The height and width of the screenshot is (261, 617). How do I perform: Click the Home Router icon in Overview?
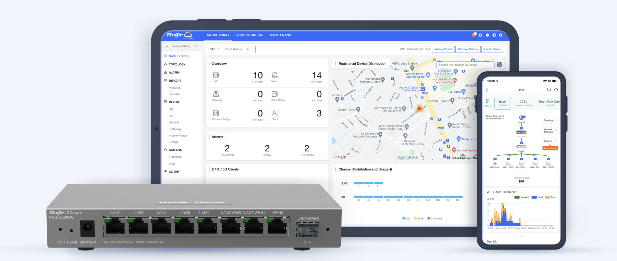(x=275, y=94)
